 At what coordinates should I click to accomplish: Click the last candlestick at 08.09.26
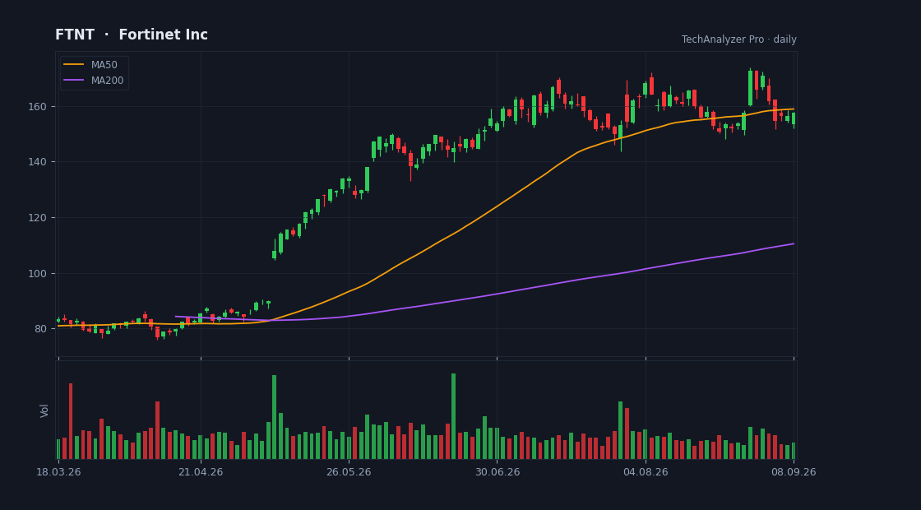(794, 118)
